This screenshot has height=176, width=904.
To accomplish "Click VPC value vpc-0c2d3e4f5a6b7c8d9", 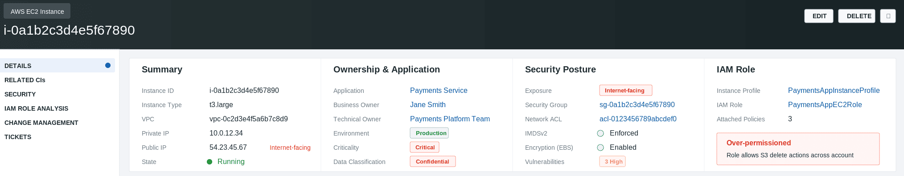I will [249, 119].
